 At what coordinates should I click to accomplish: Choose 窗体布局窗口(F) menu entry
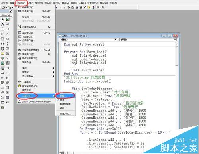tap(36, 58)
